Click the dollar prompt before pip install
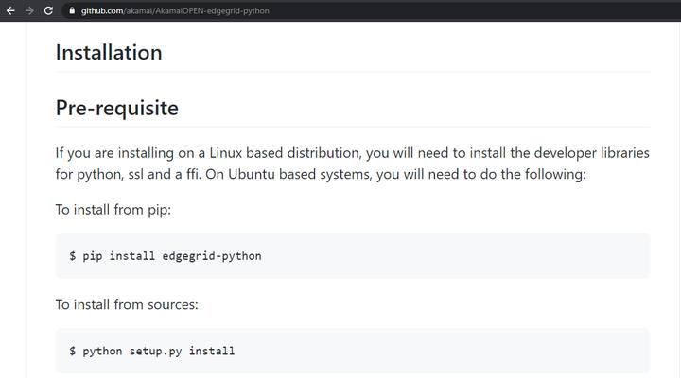 click(73, 256)
